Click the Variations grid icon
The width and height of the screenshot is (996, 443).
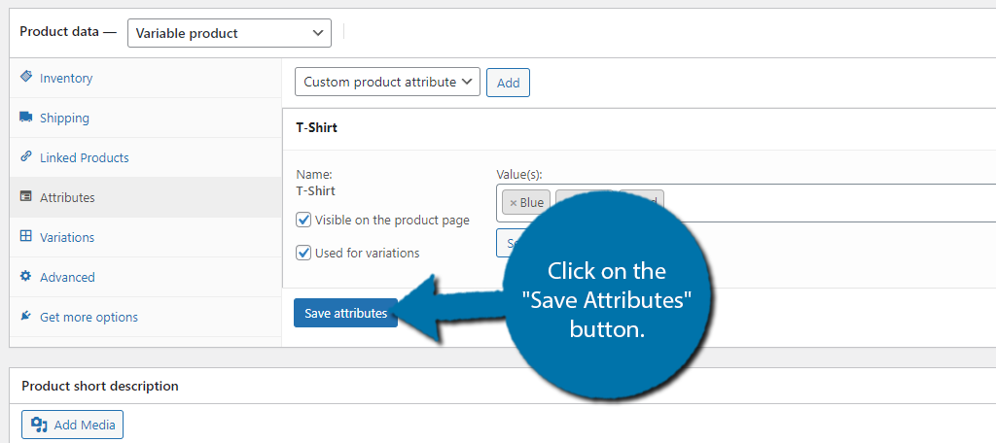26,237
